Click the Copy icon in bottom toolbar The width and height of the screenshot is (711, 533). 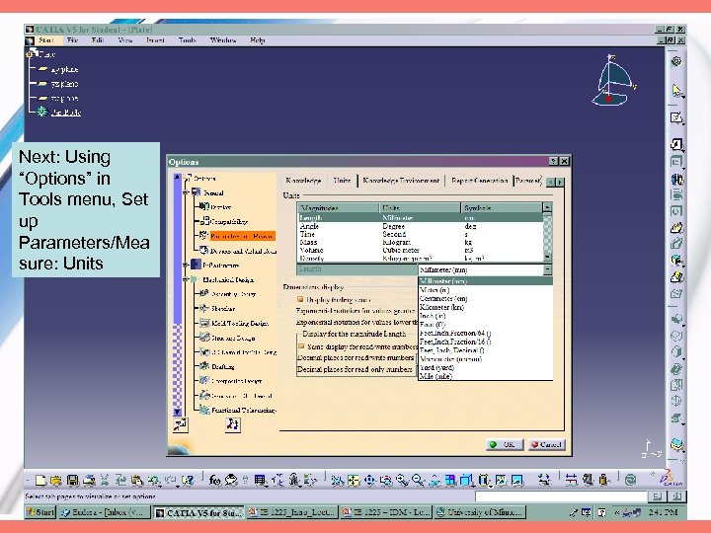pos(120,480)
